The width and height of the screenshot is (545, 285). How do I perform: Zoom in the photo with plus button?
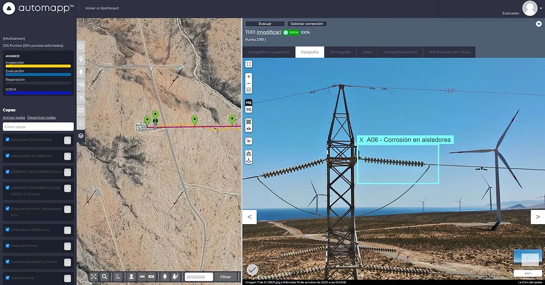click(248, 77)
